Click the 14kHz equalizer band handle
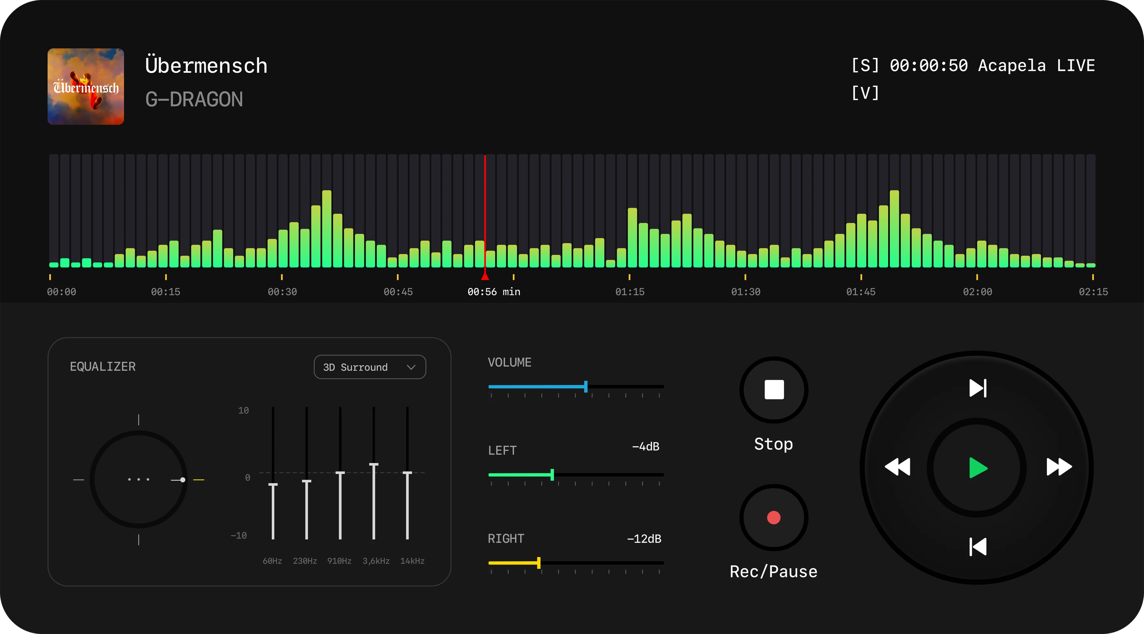1144x634 pixels. tap(407, 473)
